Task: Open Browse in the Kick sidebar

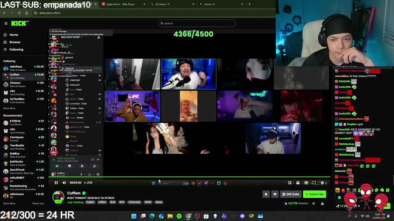Action: click(14, 42)
